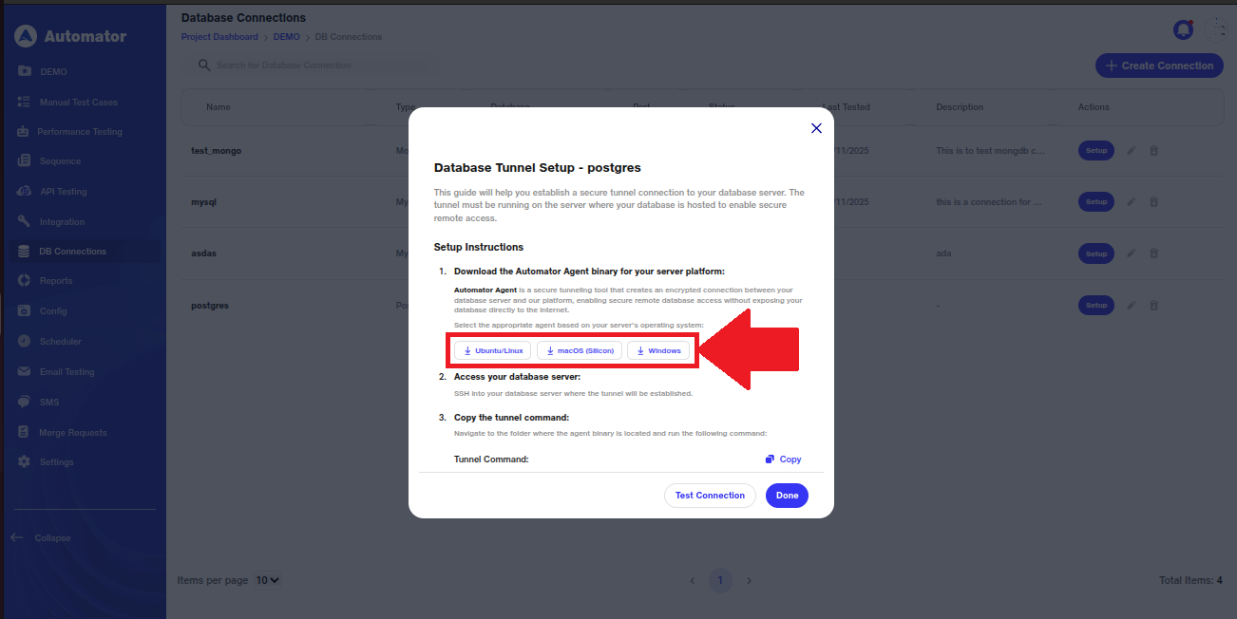This screenshot has height=619, width=1237.
Task: Edit the test_mongo connection
Action: tap(1132, 150)
